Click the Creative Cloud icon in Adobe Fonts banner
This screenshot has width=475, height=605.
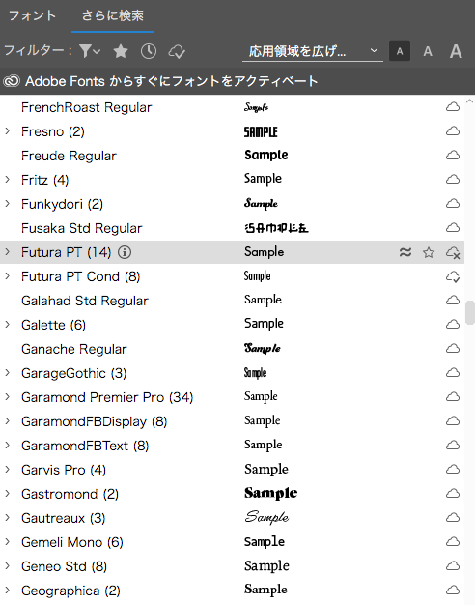tap(12, 81)
